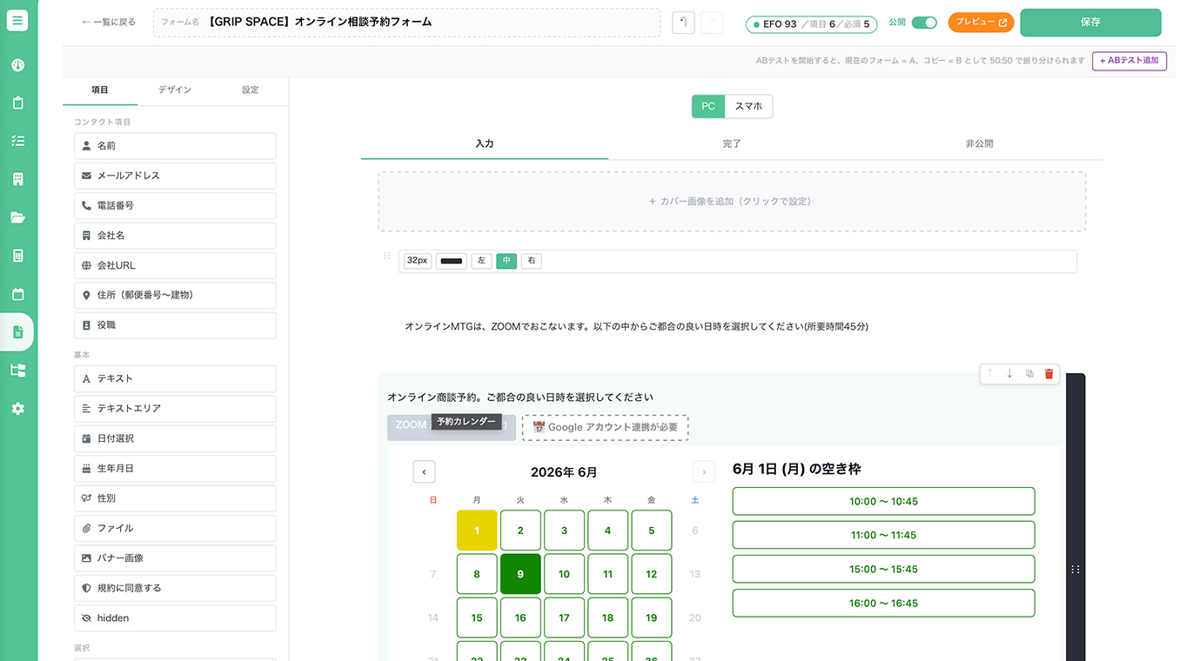The width and height of the screenshot is (1199, 661).
Task: Switch to the 項目 tab
Action: tap(100, 90)
